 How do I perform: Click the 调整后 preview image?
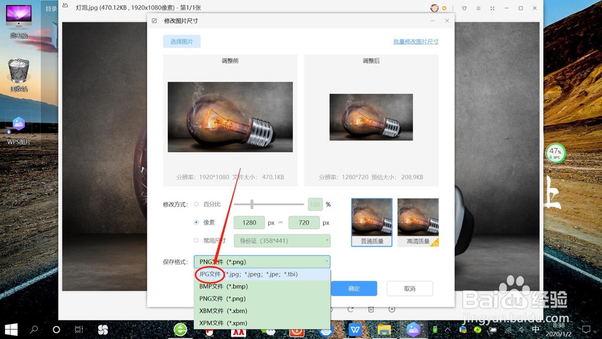click(371, 117)
